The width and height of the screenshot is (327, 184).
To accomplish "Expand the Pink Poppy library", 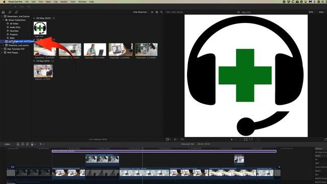I will click(2, 53).
